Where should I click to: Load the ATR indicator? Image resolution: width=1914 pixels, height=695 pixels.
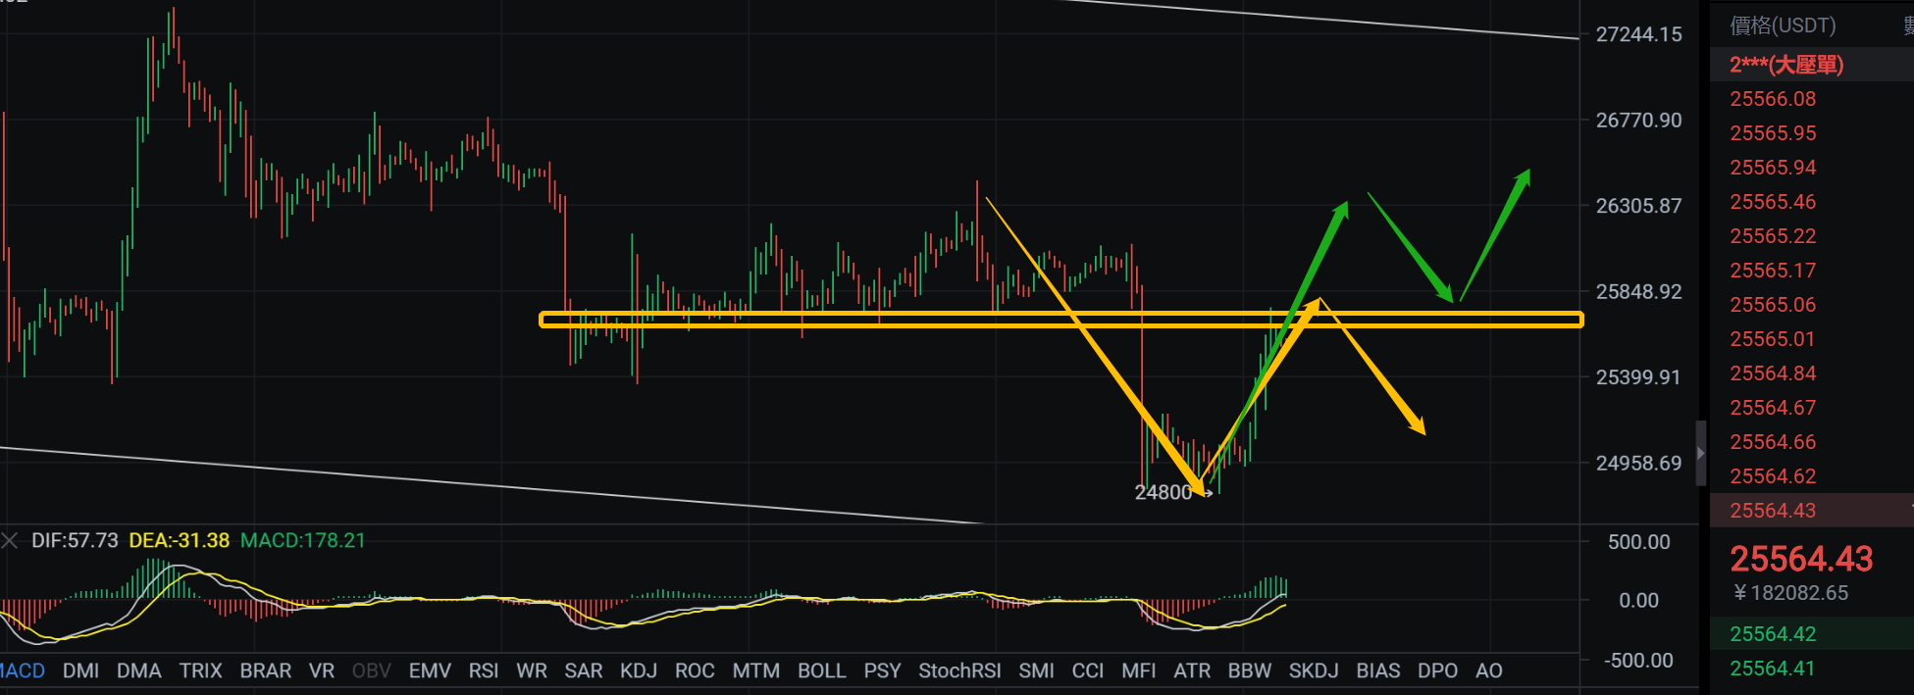1192,670
